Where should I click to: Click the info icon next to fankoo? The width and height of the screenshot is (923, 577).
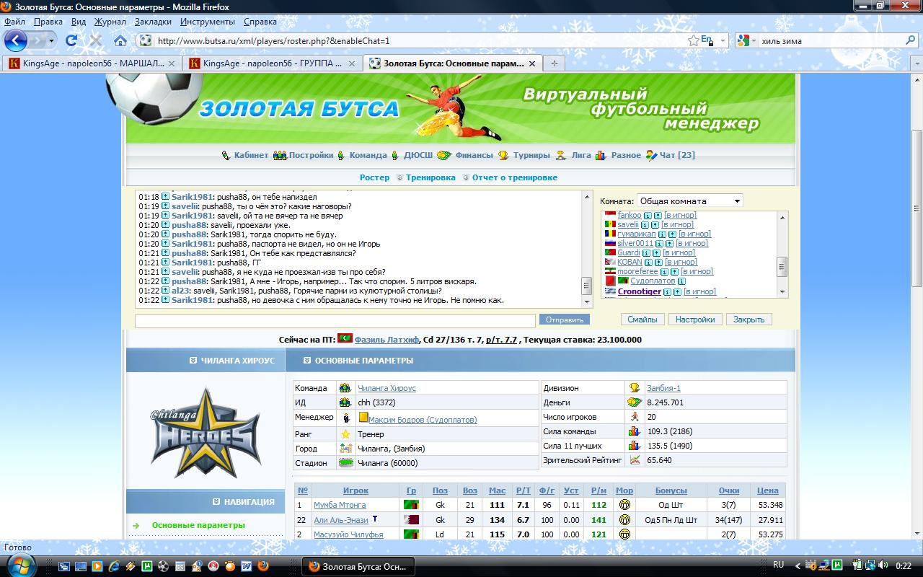point(648,216)
